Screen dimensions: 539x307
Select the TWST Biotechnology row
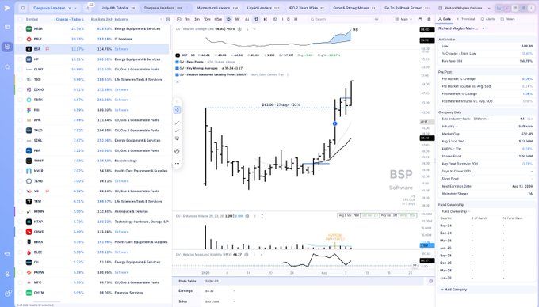click(x=93, y=161)
